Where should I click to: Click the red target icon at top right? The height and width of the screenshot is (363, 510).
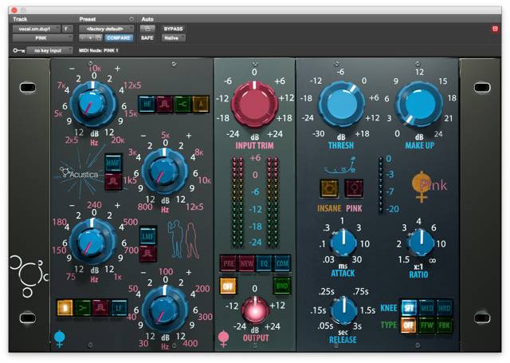(495, 29)
